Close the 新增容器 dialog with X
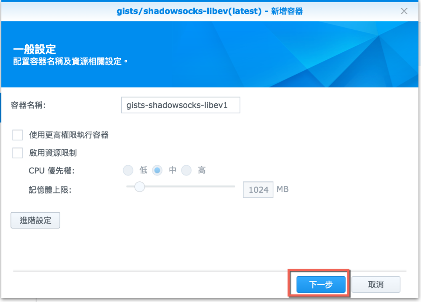The width and height of the screenshot is (421, 302). coord(404,11)
